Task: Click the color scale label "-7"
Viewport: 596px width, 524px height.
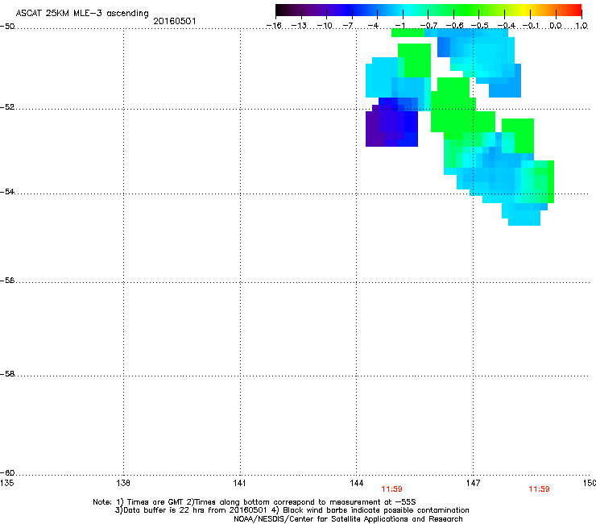Action: [x=348, y=26]
